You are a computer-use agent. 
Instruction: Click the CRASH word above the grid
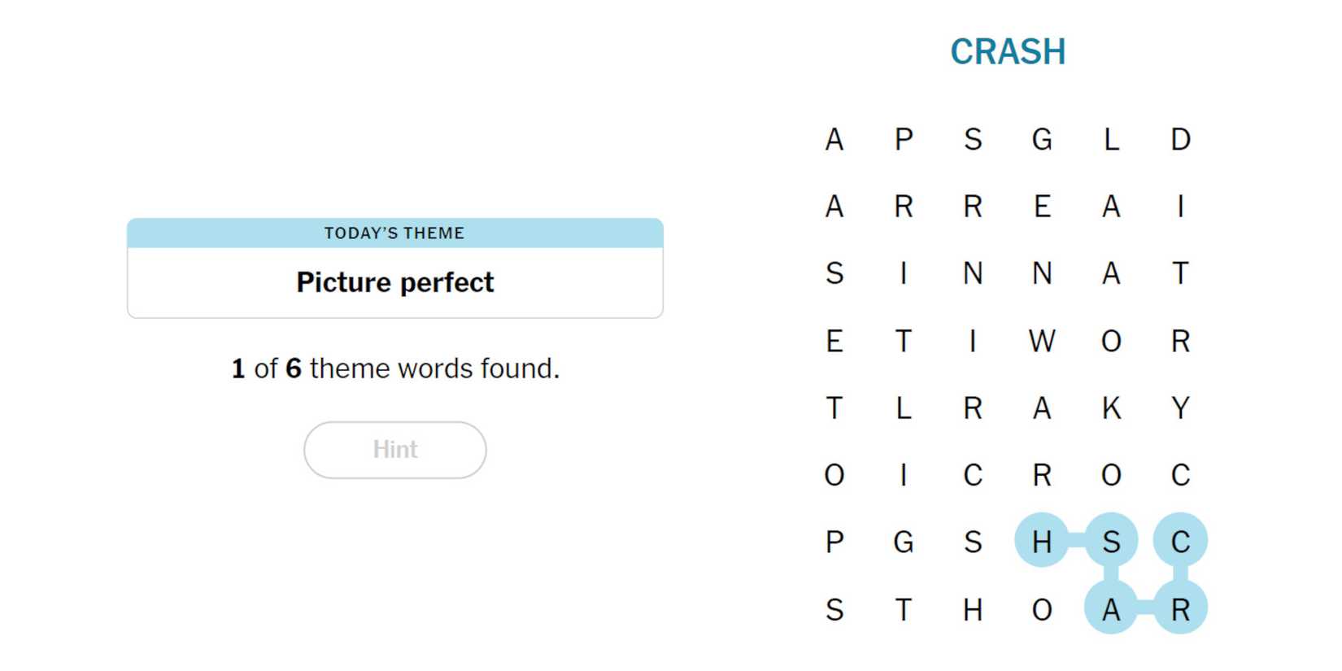1008,52
